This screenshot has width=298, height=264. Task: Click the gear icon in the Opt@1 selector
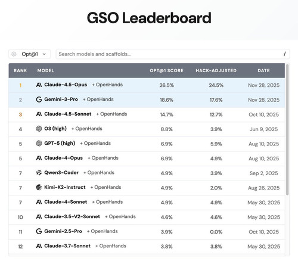14,54
